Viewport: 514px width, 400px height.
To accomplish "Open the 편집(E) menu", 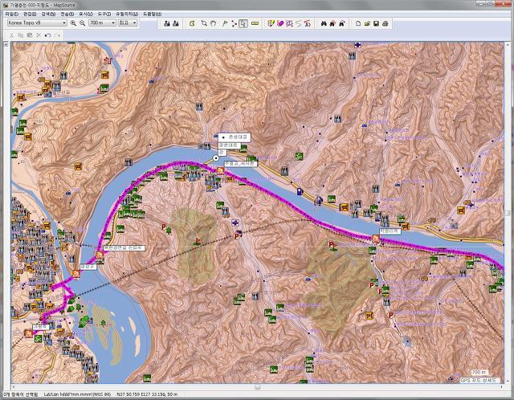I will (30, 14).
